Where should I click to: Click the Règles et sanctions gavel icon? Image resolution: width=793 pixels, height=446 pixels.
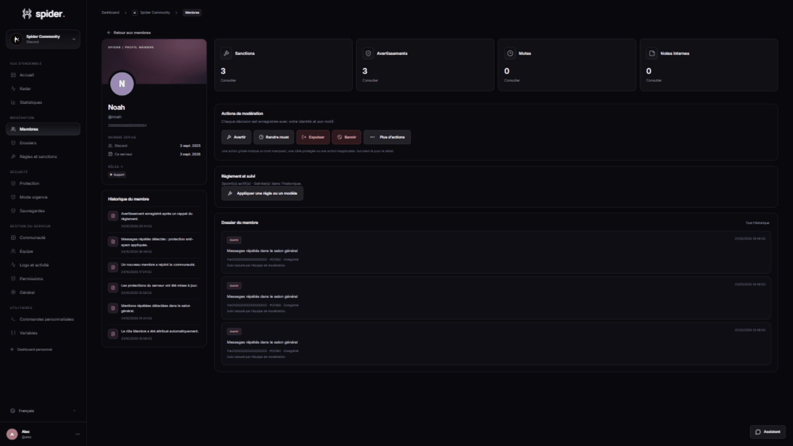pos(13,156)
